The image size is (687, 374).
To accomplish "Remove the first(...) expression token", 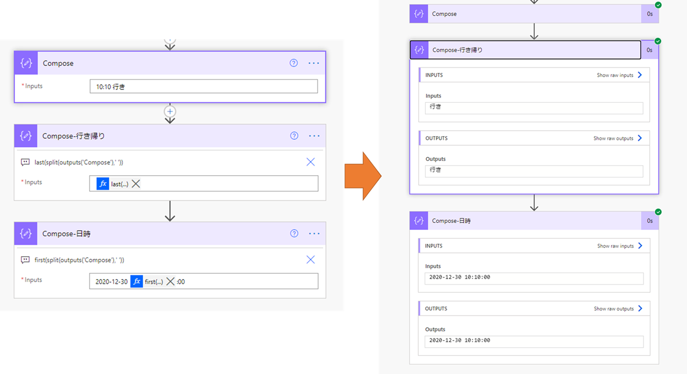I will pyautogui.click(x=171, y=281).
